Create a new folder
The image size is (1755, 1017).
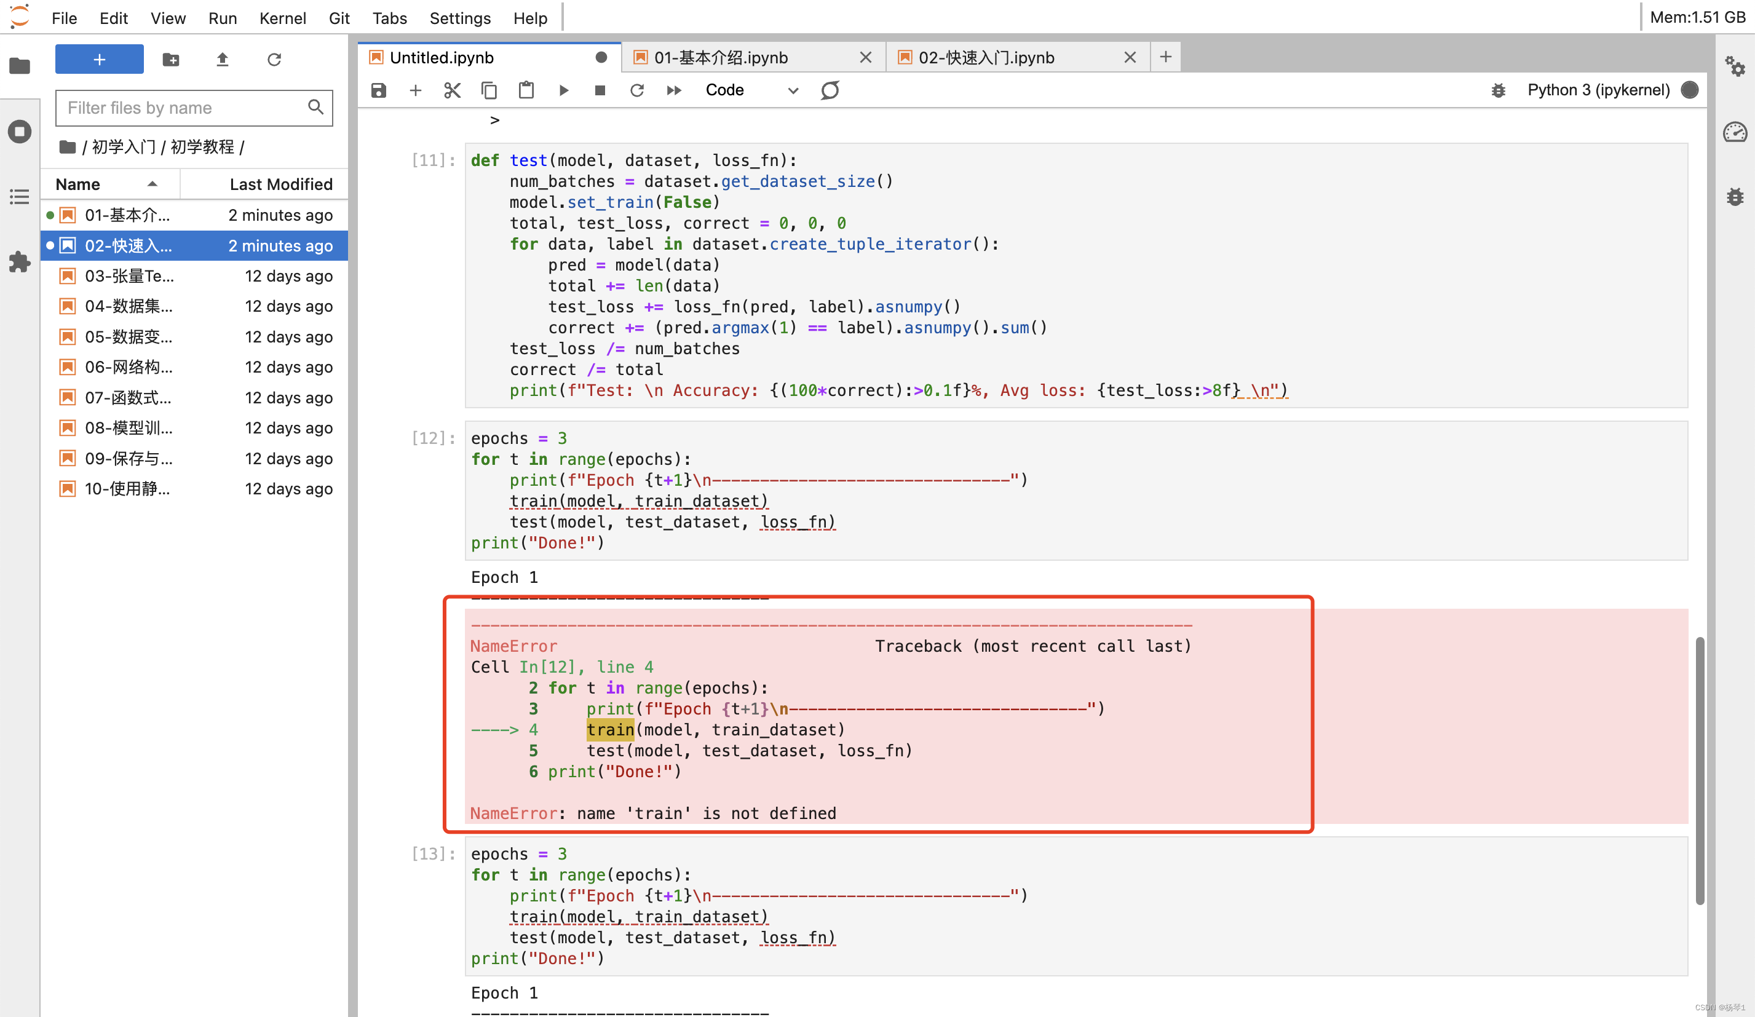(x=170, y=60)
